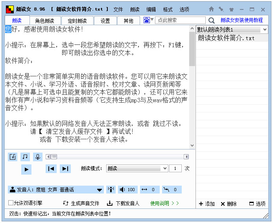Open the 编辑 menu
Screen dimensions: 273x223
(x=151, y=9)
